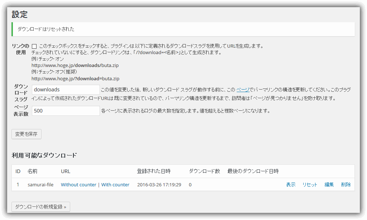Edit samurai-file using the 編集 link
Screen dimensions: 367x220
[329, 185]
